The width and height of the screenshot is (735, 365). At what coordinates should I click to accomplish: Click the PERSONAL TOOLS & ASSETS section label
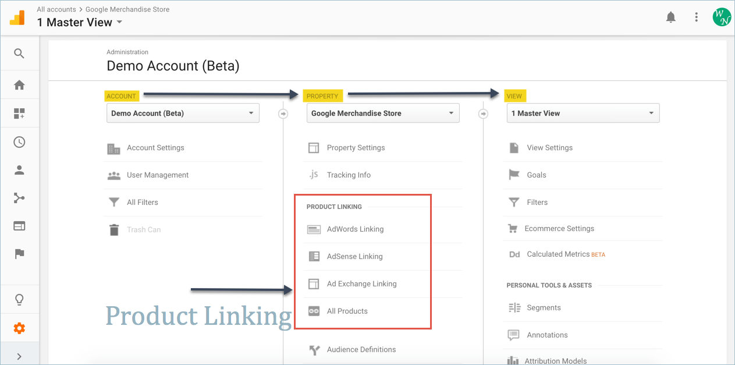(x=549, y=285)
